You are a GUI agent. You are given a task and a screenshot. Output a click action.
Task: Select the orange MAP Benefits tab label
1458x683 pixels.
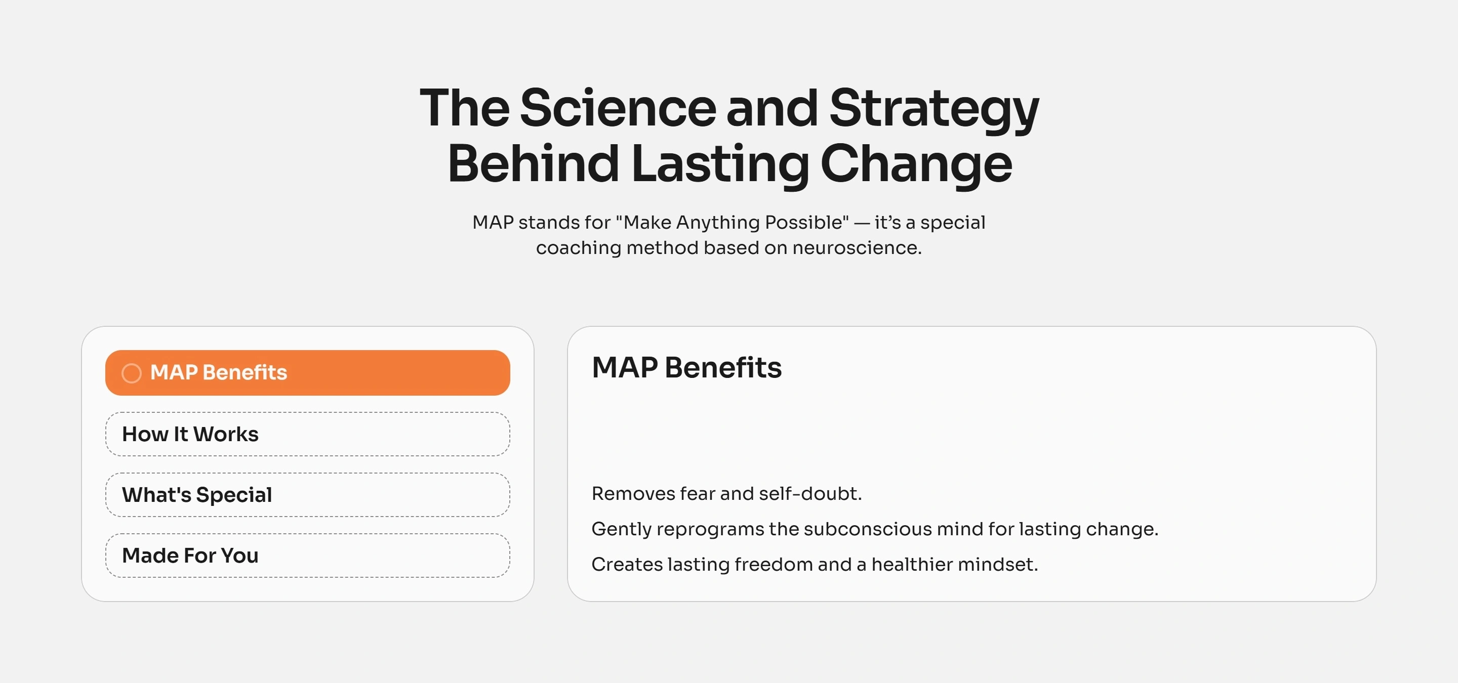point(219,372)
